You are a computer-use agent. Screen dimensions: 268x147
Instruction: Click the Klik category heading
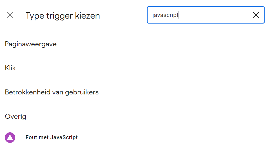pyautogui.click(x=10, y=68)
